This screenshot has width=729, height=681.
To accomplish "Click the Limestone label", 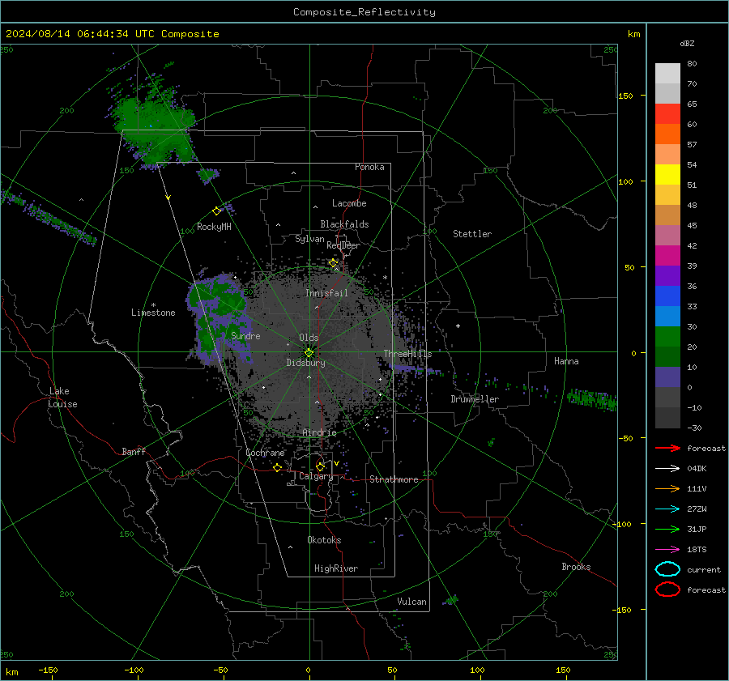I will point(153,313).
